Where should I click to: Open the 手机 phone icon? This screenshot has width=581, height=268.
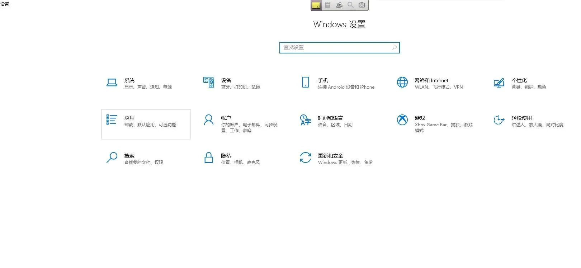point(306,82)
